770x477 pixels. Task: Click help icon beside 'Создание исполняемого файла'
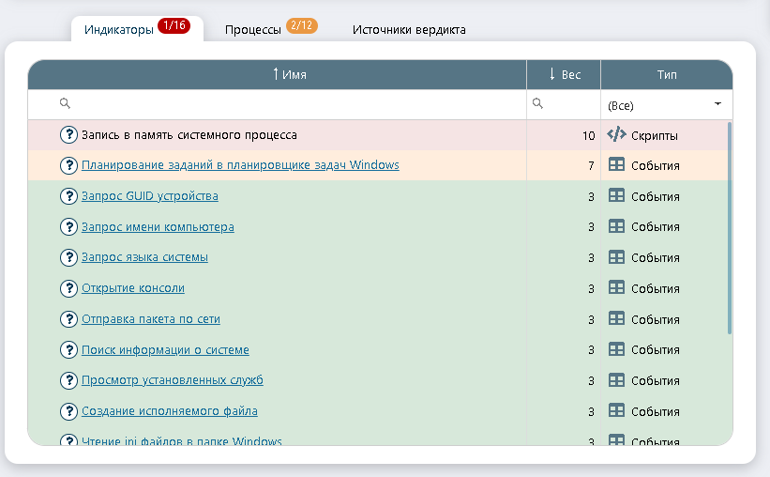point(68,411)
